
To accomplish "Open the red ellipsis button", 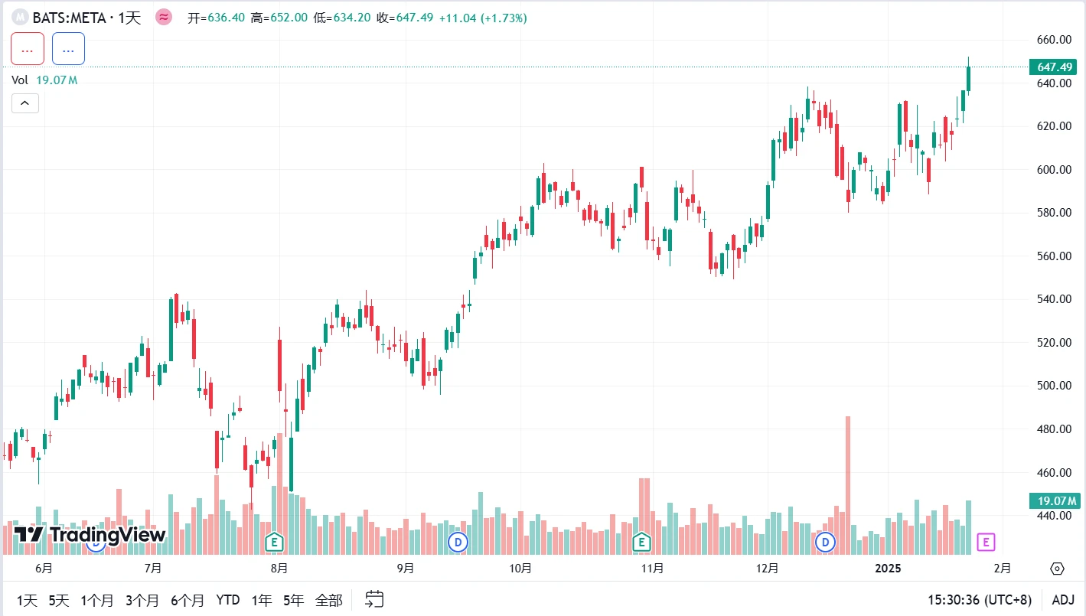I will pyautogui.click(x=28, y=49).
